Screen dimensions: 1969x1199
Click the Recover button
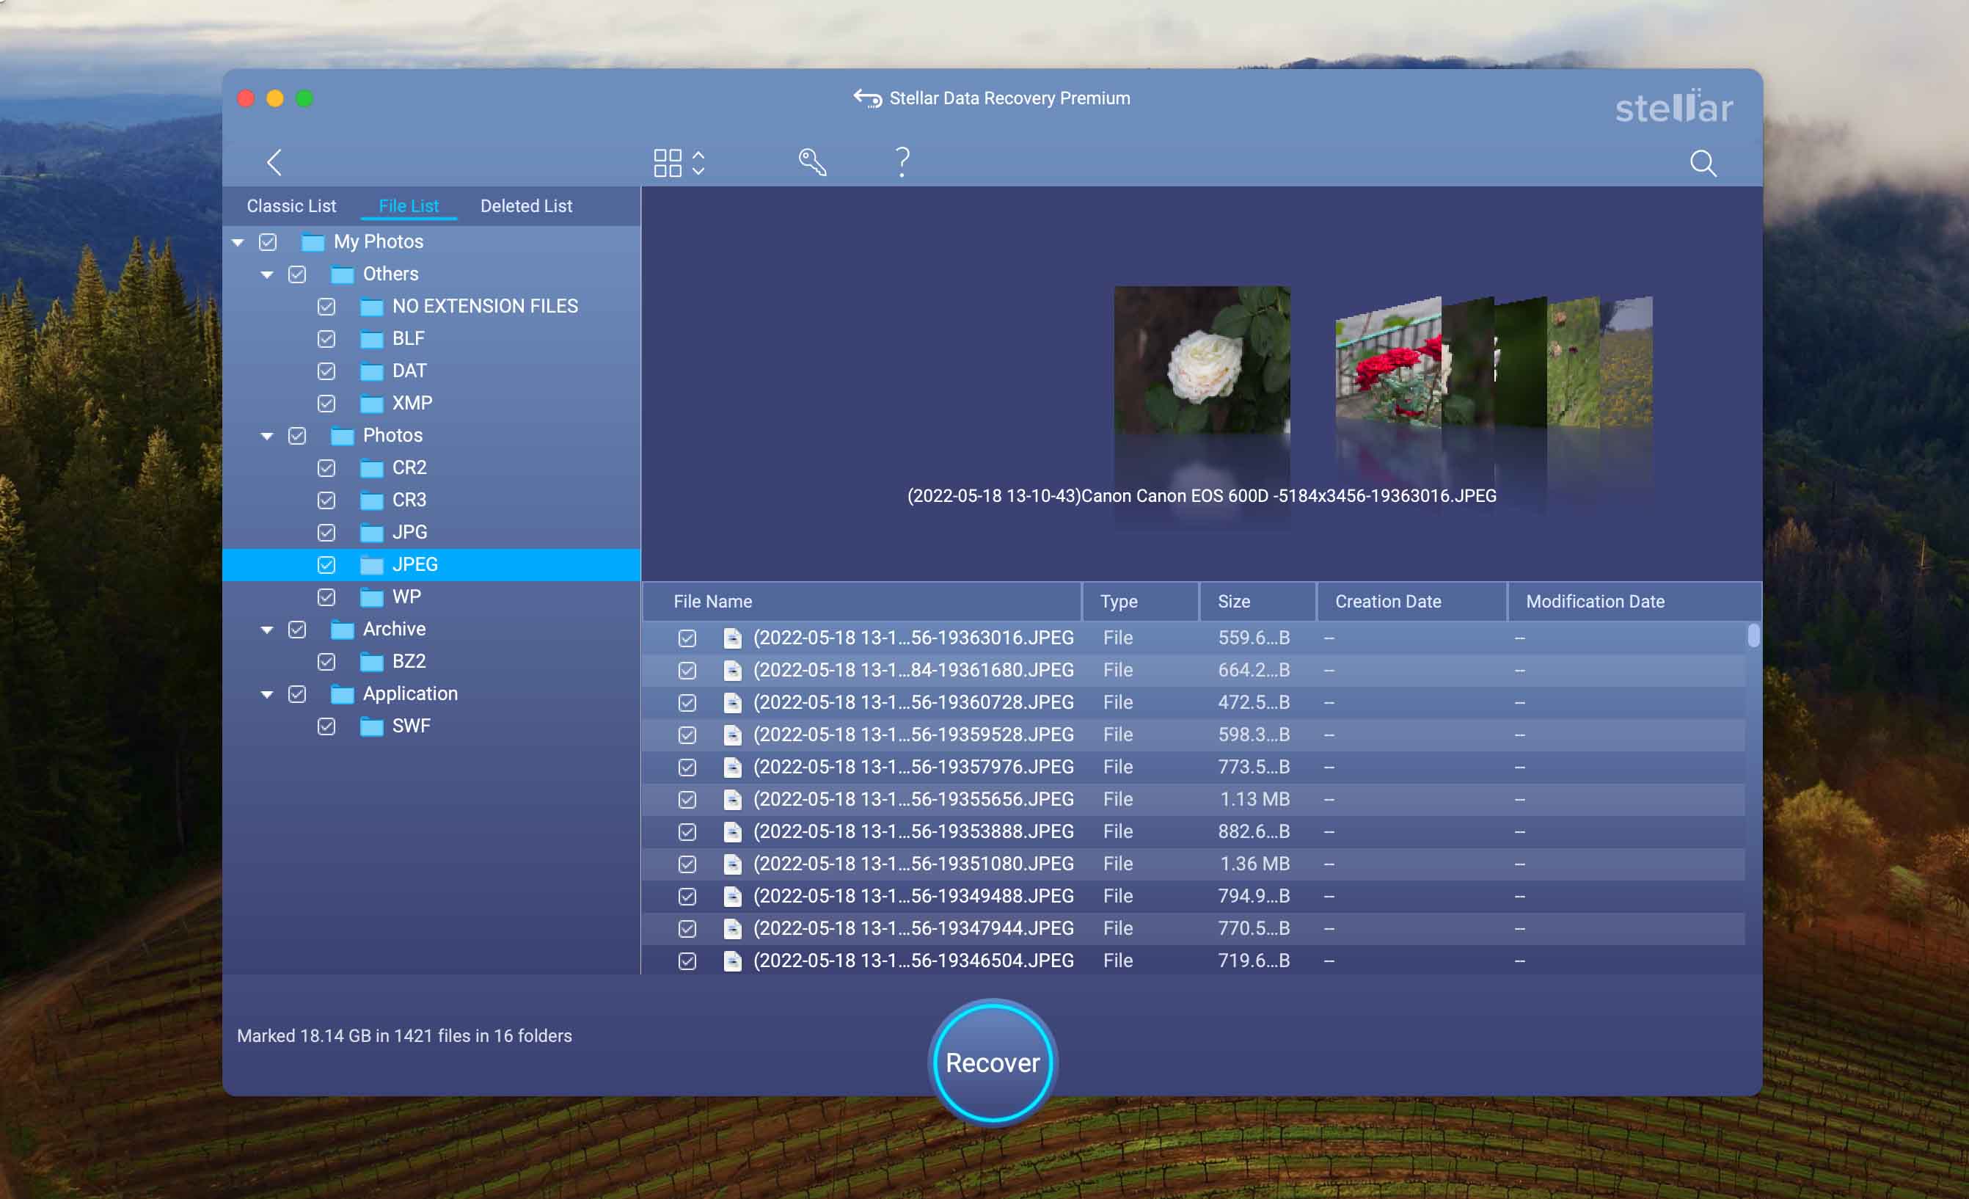pos(993,1063)
